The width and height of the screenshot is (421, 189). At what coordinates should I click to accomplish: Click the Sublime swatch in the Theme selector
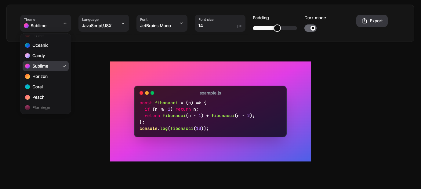click(x=26, y=26)
